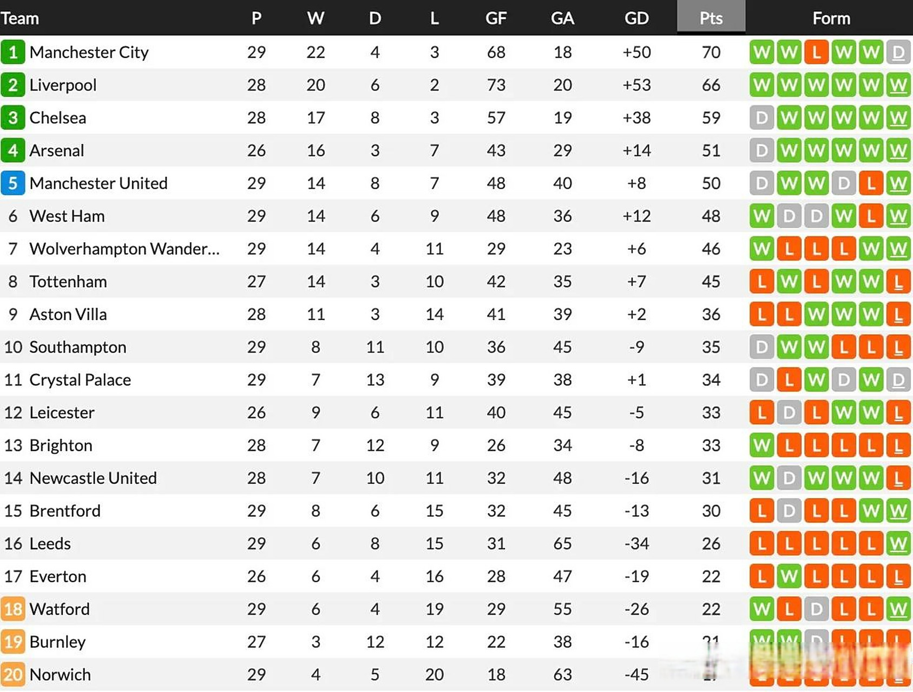Click West Ham's orange L form badge
The width and height of the screenshot is (913, 692).
coord(871,216)
